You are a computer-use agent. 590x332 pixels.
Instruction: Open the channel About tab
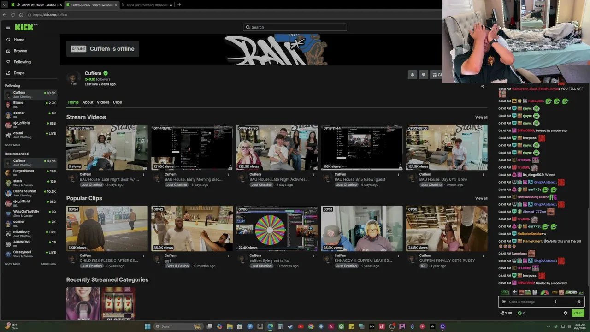[x=88, y=102]
